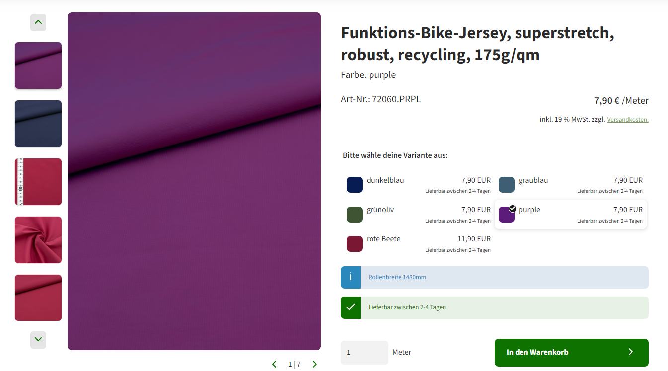Go to previous image with left chevron
Image resolution: width=668 pixels, height=371 pixels.
274,364
